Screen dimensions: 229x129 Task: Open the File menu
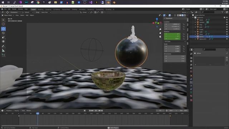pos(5,9)
